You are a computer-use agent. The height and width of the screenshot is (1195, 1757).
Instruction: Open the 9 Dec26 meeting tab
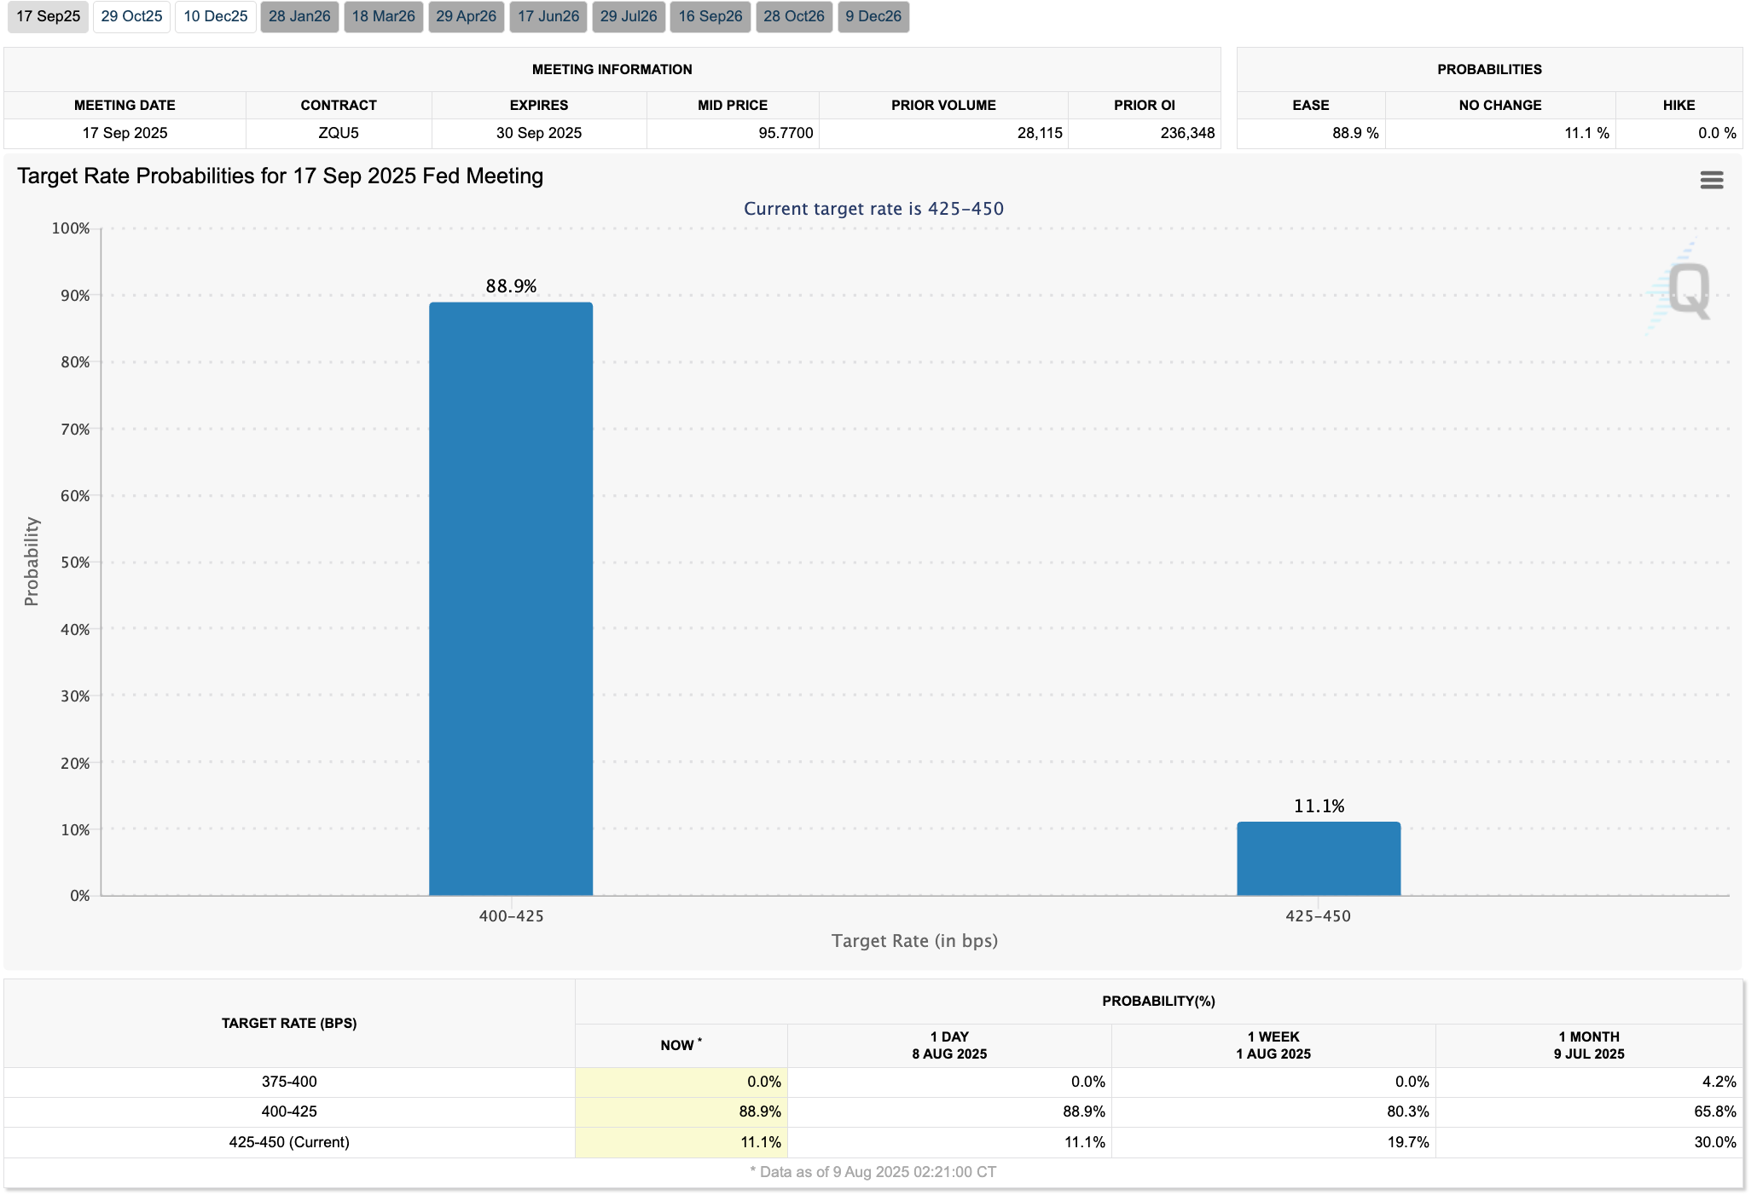point(873,16)
